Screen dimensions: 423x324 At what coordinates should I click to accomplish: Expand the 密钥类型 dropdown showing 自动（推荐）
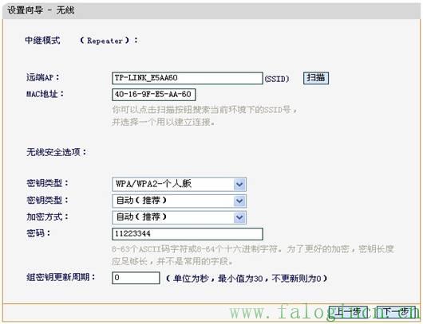(x=179, y=201)
